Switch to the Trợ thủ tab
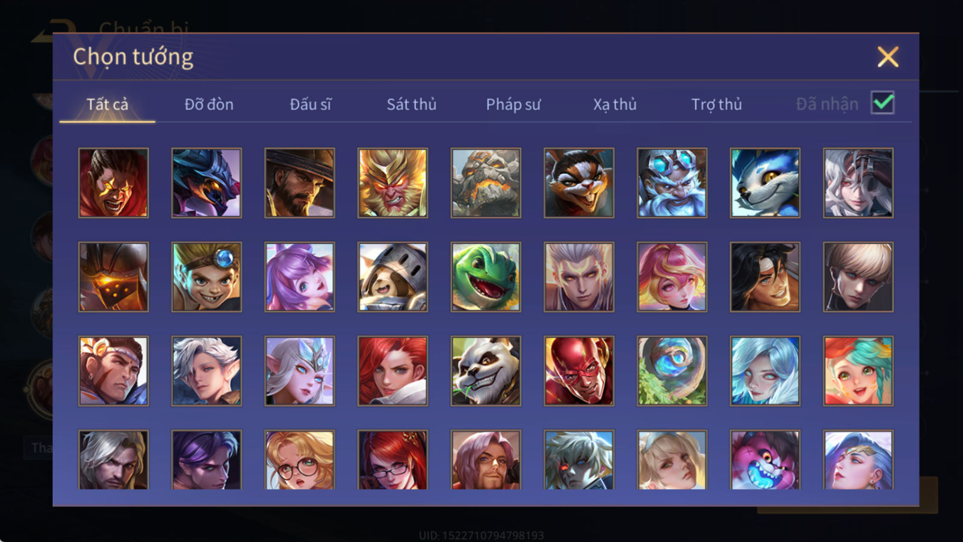The image size is (963, 542). pos(716,105)
